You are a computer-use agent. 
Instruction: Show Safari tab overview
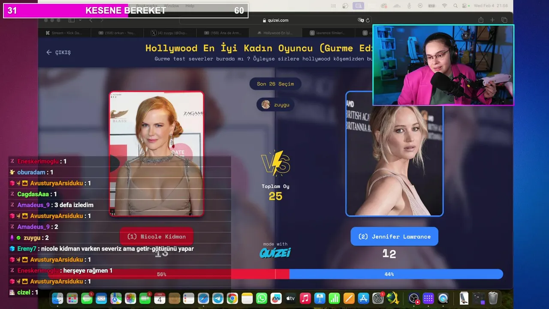pyautogui.click(x=504, y=20)
